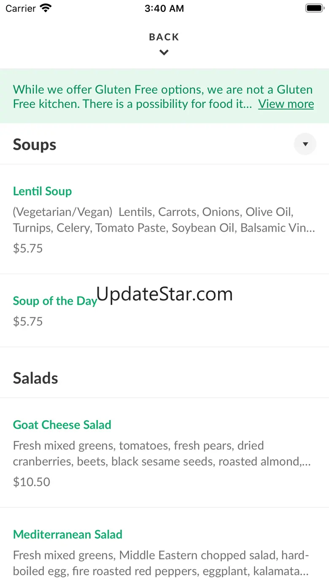Tap the $10.50 Goat Cheese Salad price

click(32, 482)
